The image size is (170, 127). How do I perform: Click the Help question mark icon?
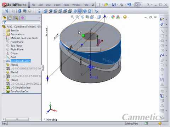(148, 5)
